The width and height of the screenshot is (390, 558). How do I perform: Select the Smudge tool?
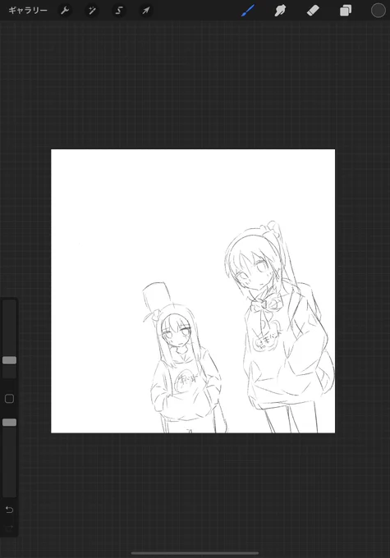click(280, 11)
